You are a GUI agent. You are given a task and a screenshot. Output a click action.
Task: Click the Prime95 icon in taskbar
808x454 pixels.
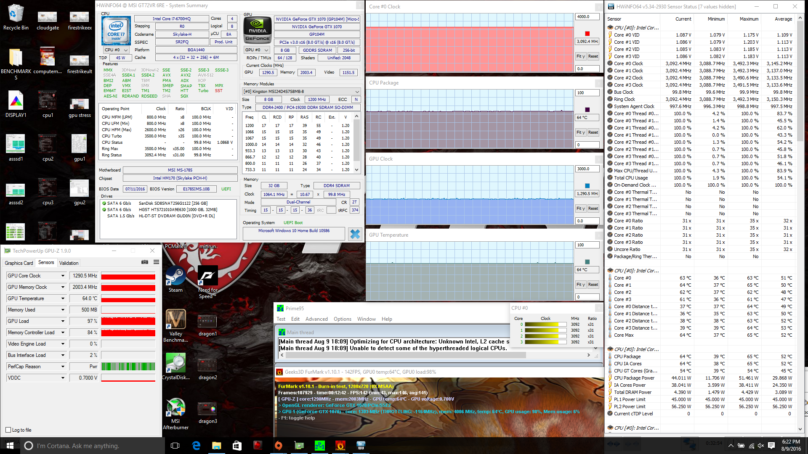[x=320, y=446]
